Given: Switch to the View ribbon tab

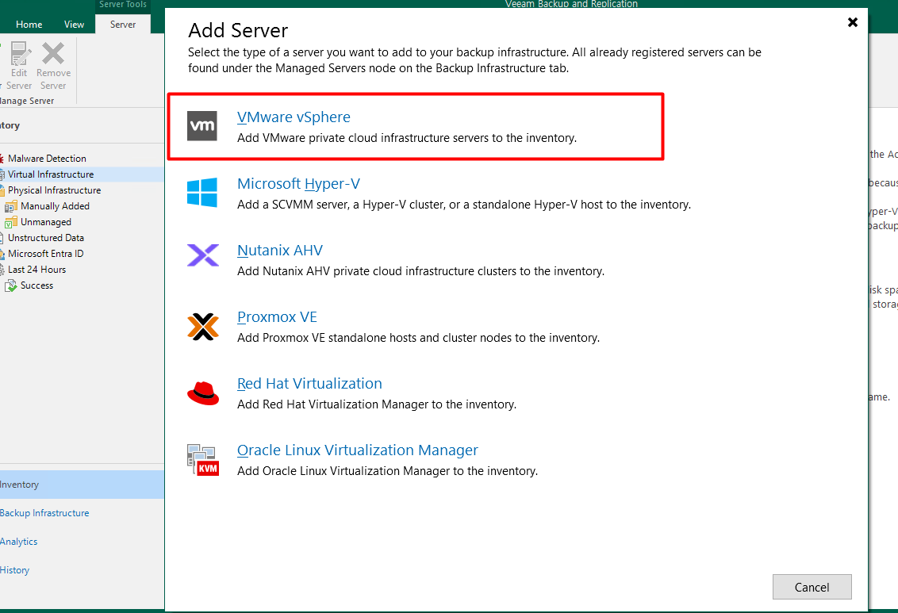Looking at the screenshot, I should click(x=74, y=25).
